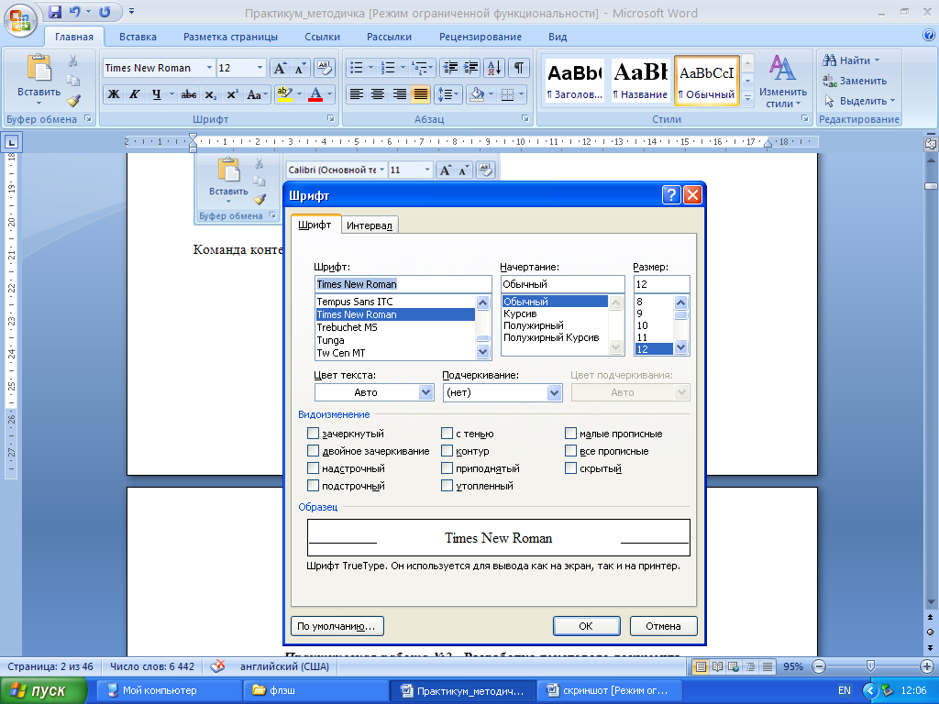Undo last action in quick access toolbar
This screenshot has width=939, height=704.
pos(75,11)
